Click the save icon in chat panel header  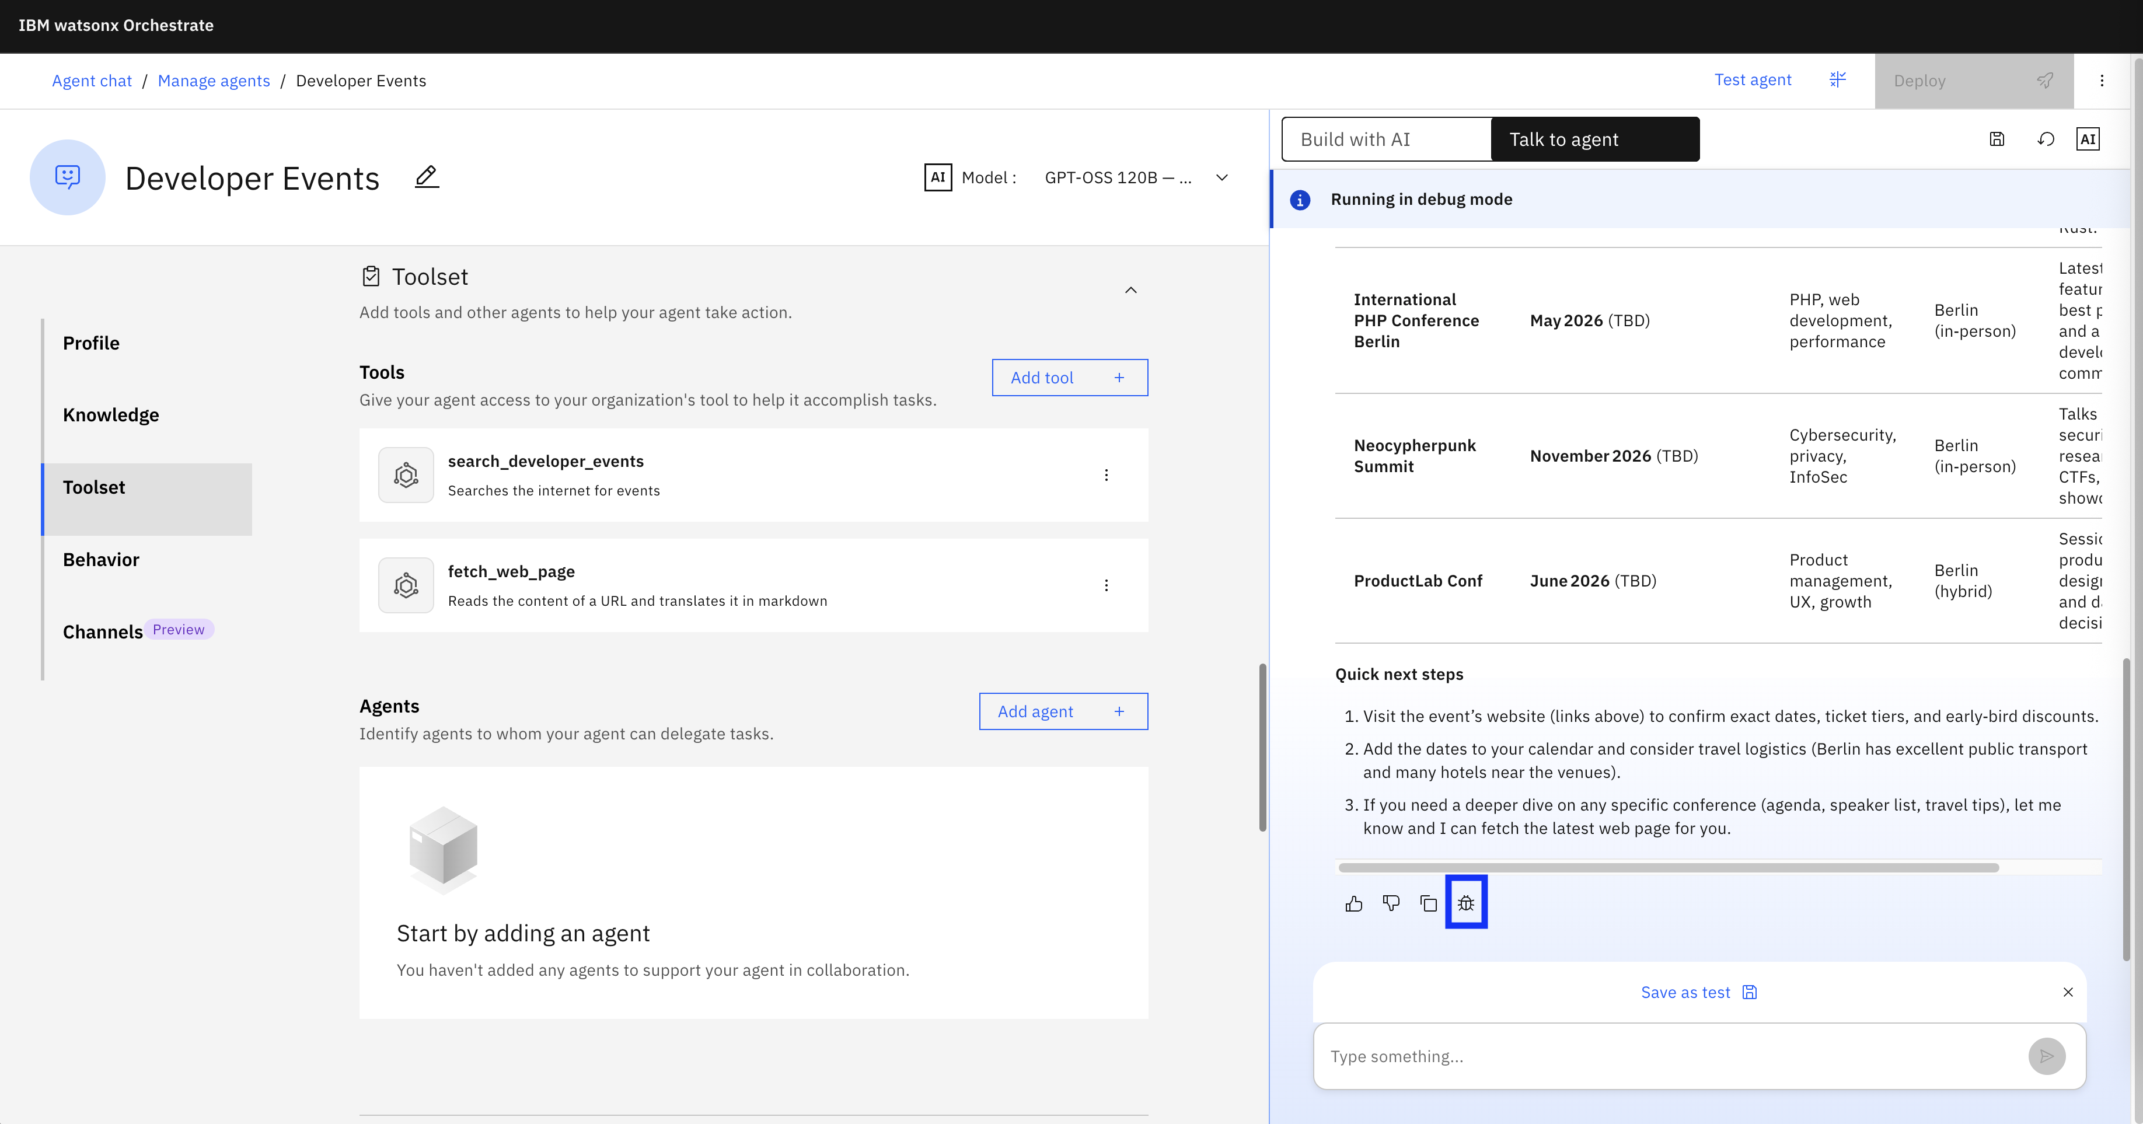(1997, 139)
